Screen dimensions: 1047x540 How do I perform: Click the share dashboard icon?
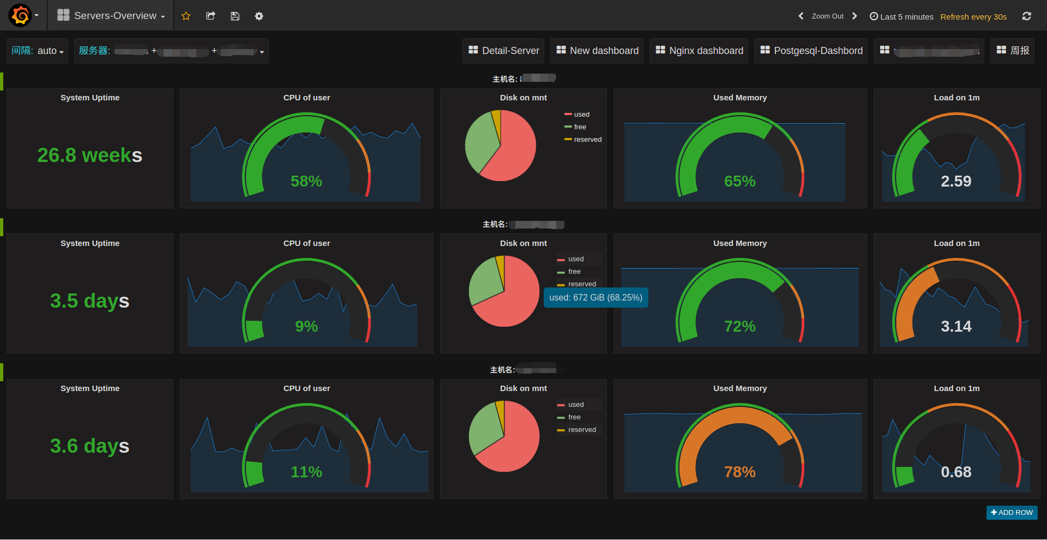coord(210,16)
